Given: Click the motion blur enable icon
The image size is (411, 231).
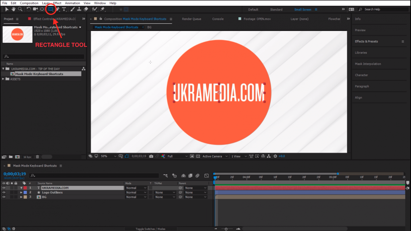Looking at the screenshot, I should pyautogui.click(x=197, y=176).
